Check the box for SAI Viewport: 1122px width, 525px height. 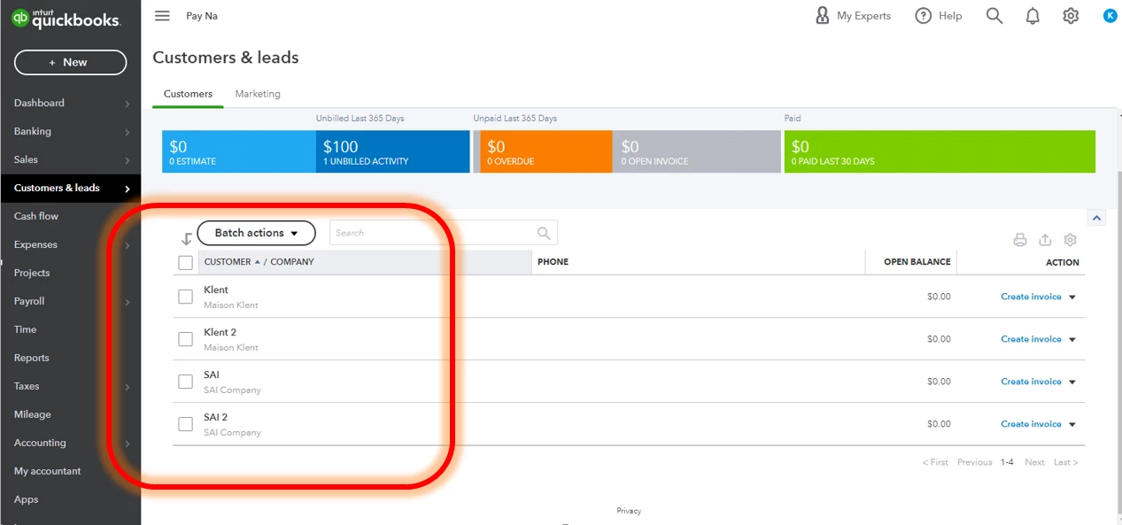tap(185, 382)
